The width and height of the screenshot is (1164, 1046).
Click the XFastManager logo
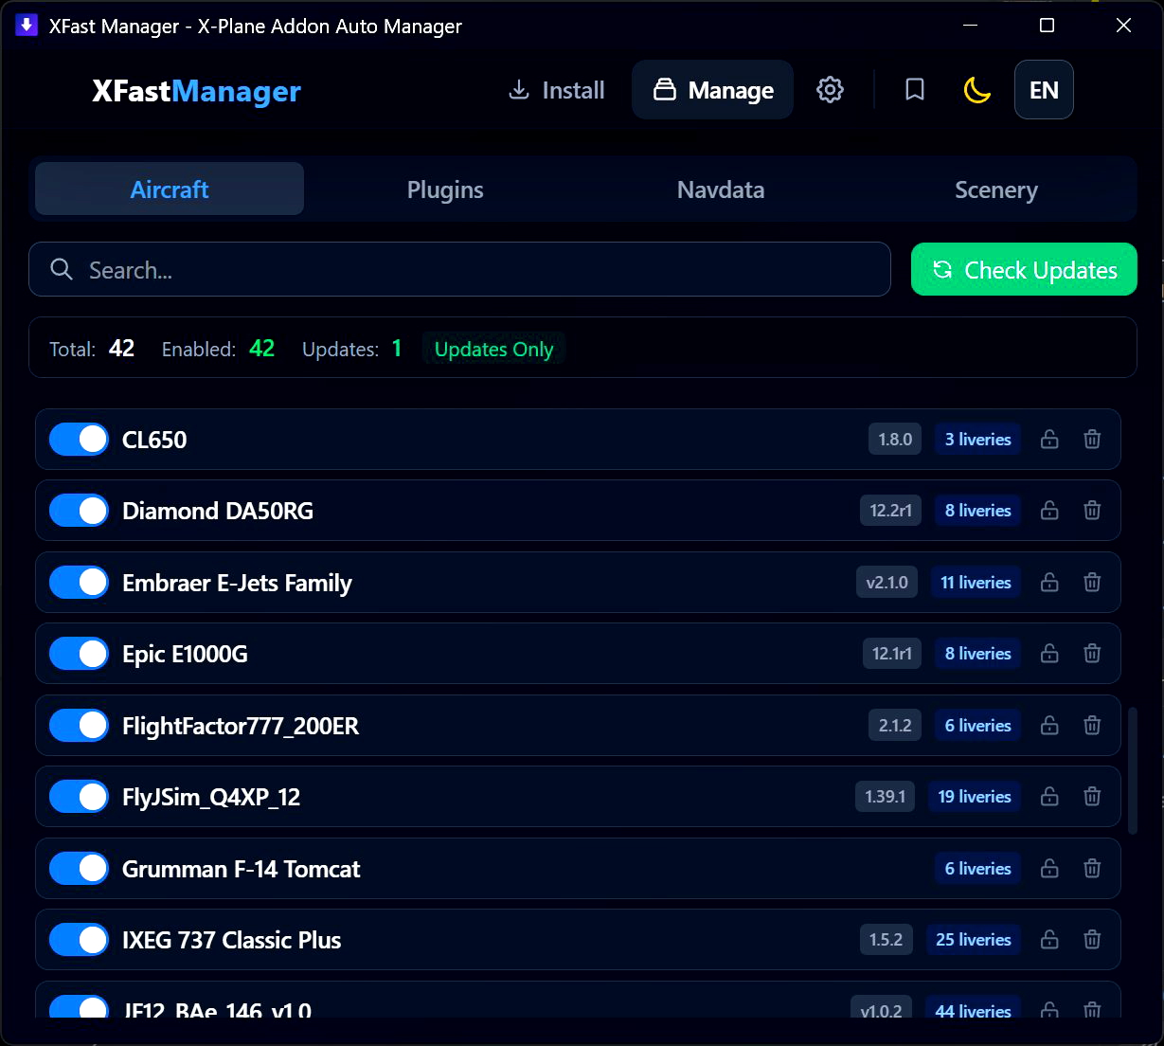197,91
